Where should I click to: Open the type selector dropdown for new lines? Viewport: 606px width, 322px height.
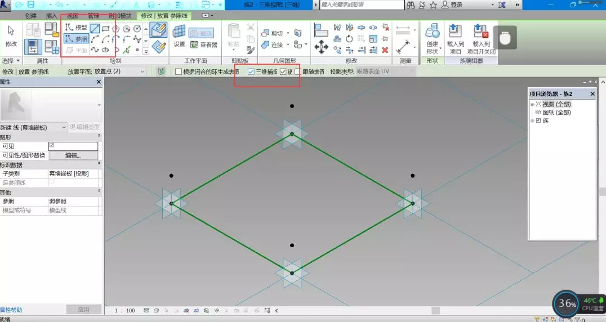(x=64, y=128)
